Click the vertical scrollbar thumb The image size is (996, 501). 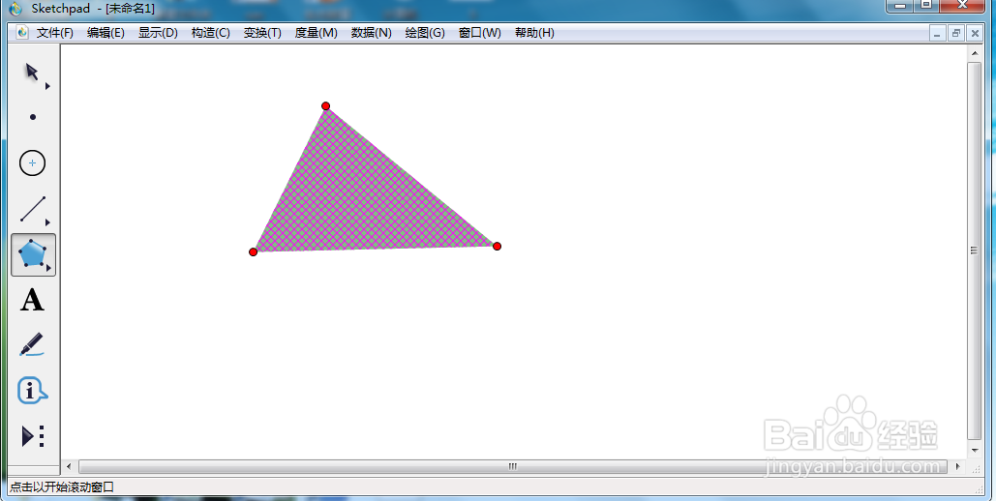[975, 250]
